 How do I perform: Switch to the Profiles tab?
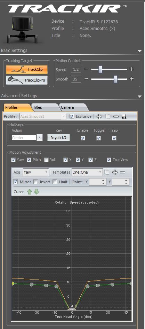tap(17, 107)
